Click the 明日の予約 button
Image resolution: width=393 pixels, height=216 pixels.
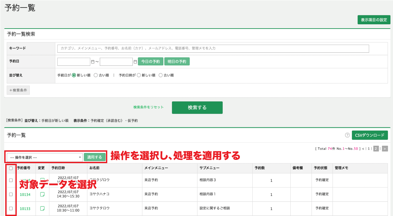pos(177,61)
